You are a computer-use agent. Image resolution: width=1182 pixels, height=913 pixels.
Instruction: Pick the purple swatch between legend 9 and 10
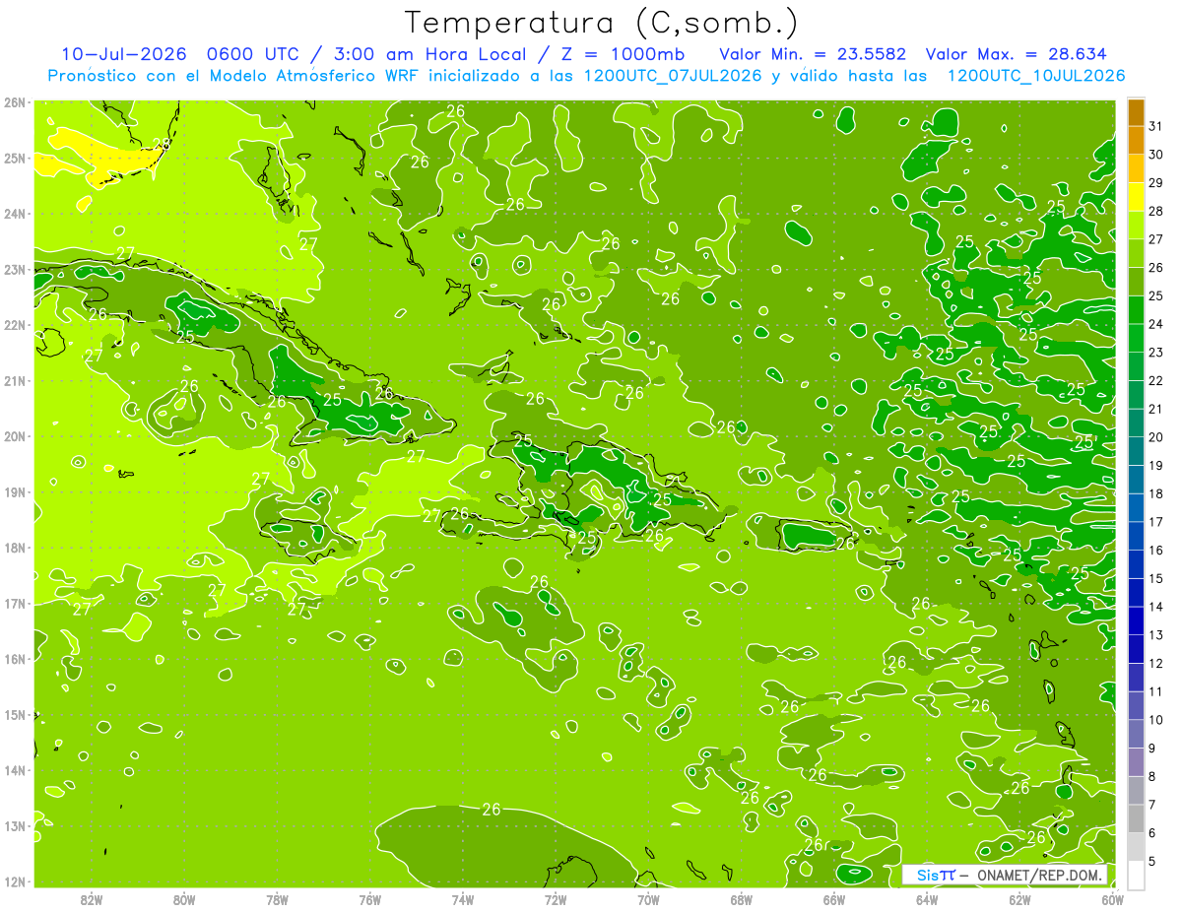click(x=1136, y=734)
